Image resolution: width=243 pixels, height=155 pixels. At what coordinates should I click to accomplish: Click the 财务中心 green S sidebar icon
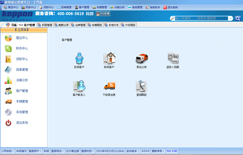8,48
